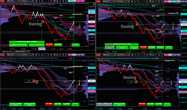Open properties list icon in MNQ chart
Screen dimensions: 187x110
162,55
